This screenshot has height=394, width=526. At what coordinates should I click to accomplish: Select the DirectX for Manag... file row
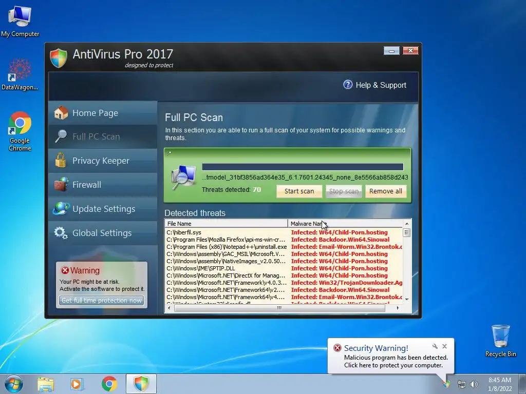(284, 275)
